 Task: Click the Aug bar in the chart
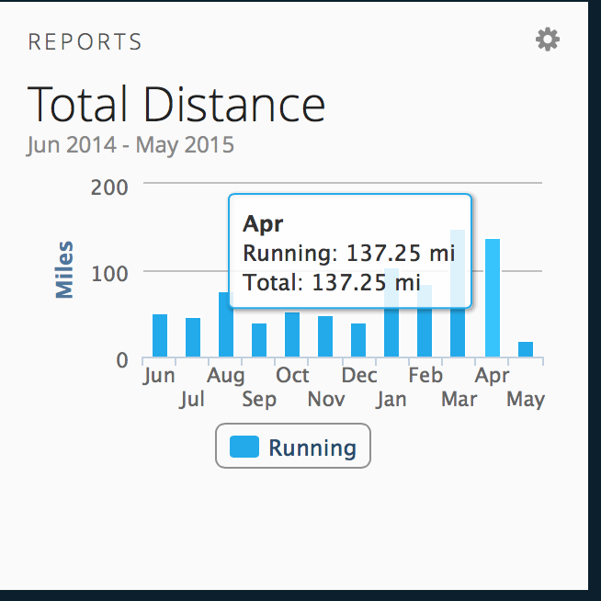coord(225,325)
